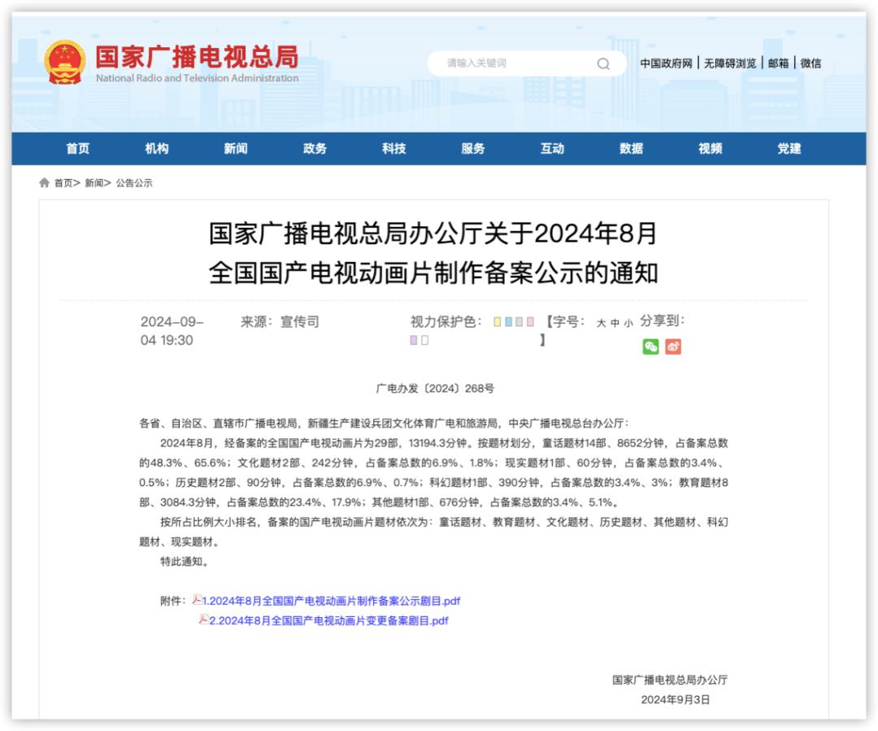Open the 互动 section
Screen dimensions: 878x731
pos(553,149)
